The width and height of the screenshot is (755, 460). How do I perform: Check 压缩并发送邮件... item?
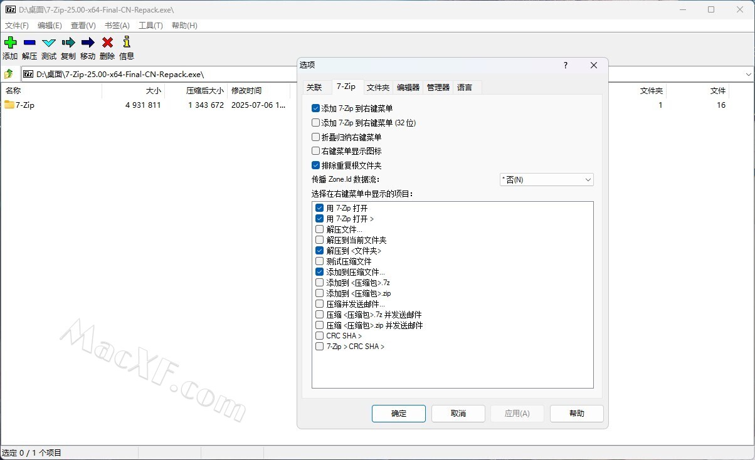coord(320,304)
